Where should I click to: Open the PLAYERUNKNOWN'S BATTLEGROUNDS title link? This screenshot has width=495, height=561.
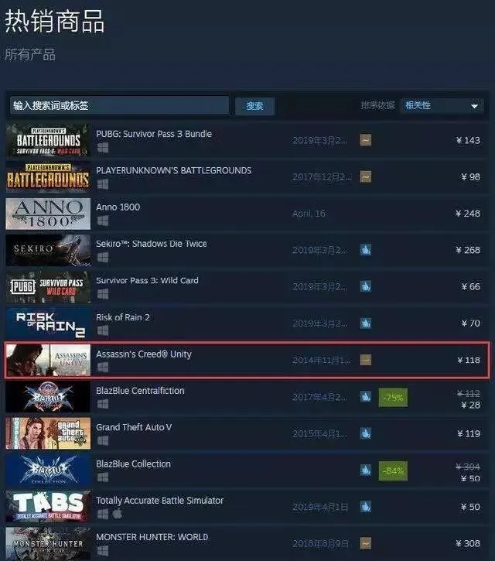(x=173, y=170)
